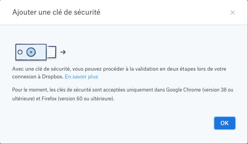Screen dimensions: 248x144
Task: Click the 'Firefox' text in the note
Action: pyautogui.click(x=49, y=99)
